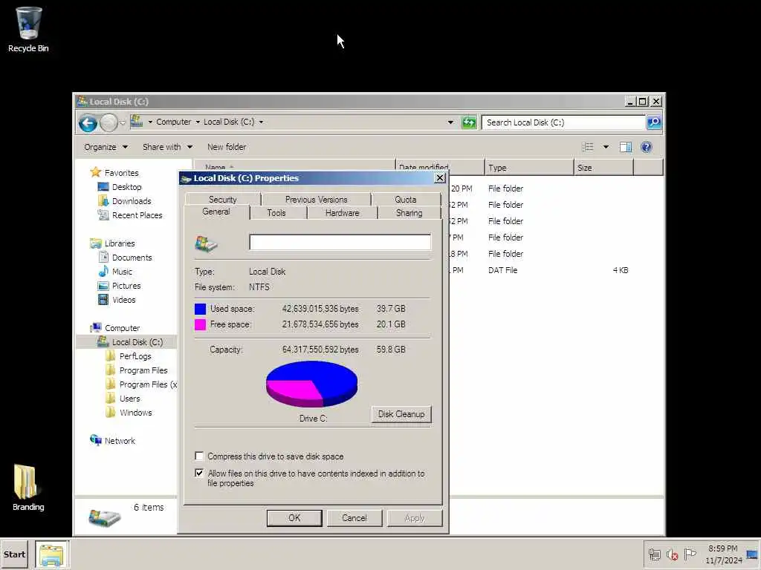Click the Forward arrow in Explorer
This screenshot has height=570, width=761.
click(x=109, y=122)
